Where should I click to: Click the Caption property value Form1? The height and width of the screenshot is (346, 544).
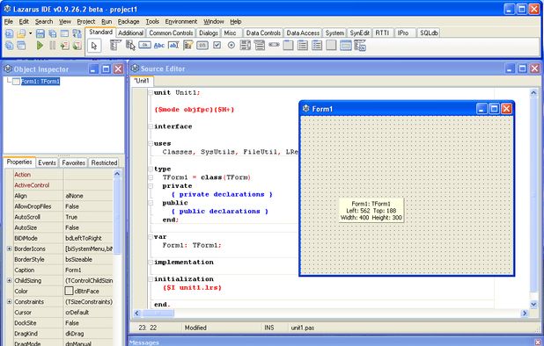coord(88,270)
